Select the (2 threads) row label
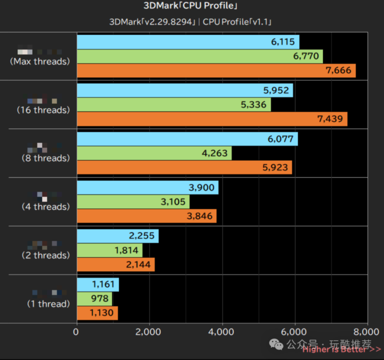Image resolution: width=384 pixels, height=360 pixels. (x=46, y=255)
